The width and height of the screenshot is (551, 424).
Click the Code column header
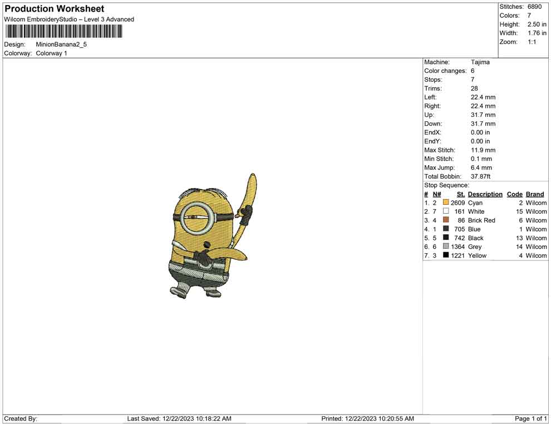[514, 194]
